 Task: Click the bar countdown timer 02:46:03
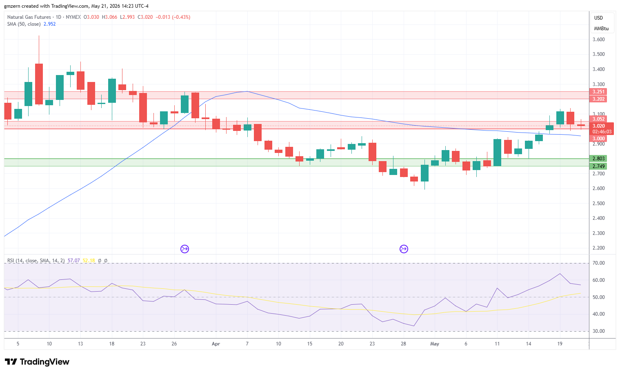(x=602, y=132)
